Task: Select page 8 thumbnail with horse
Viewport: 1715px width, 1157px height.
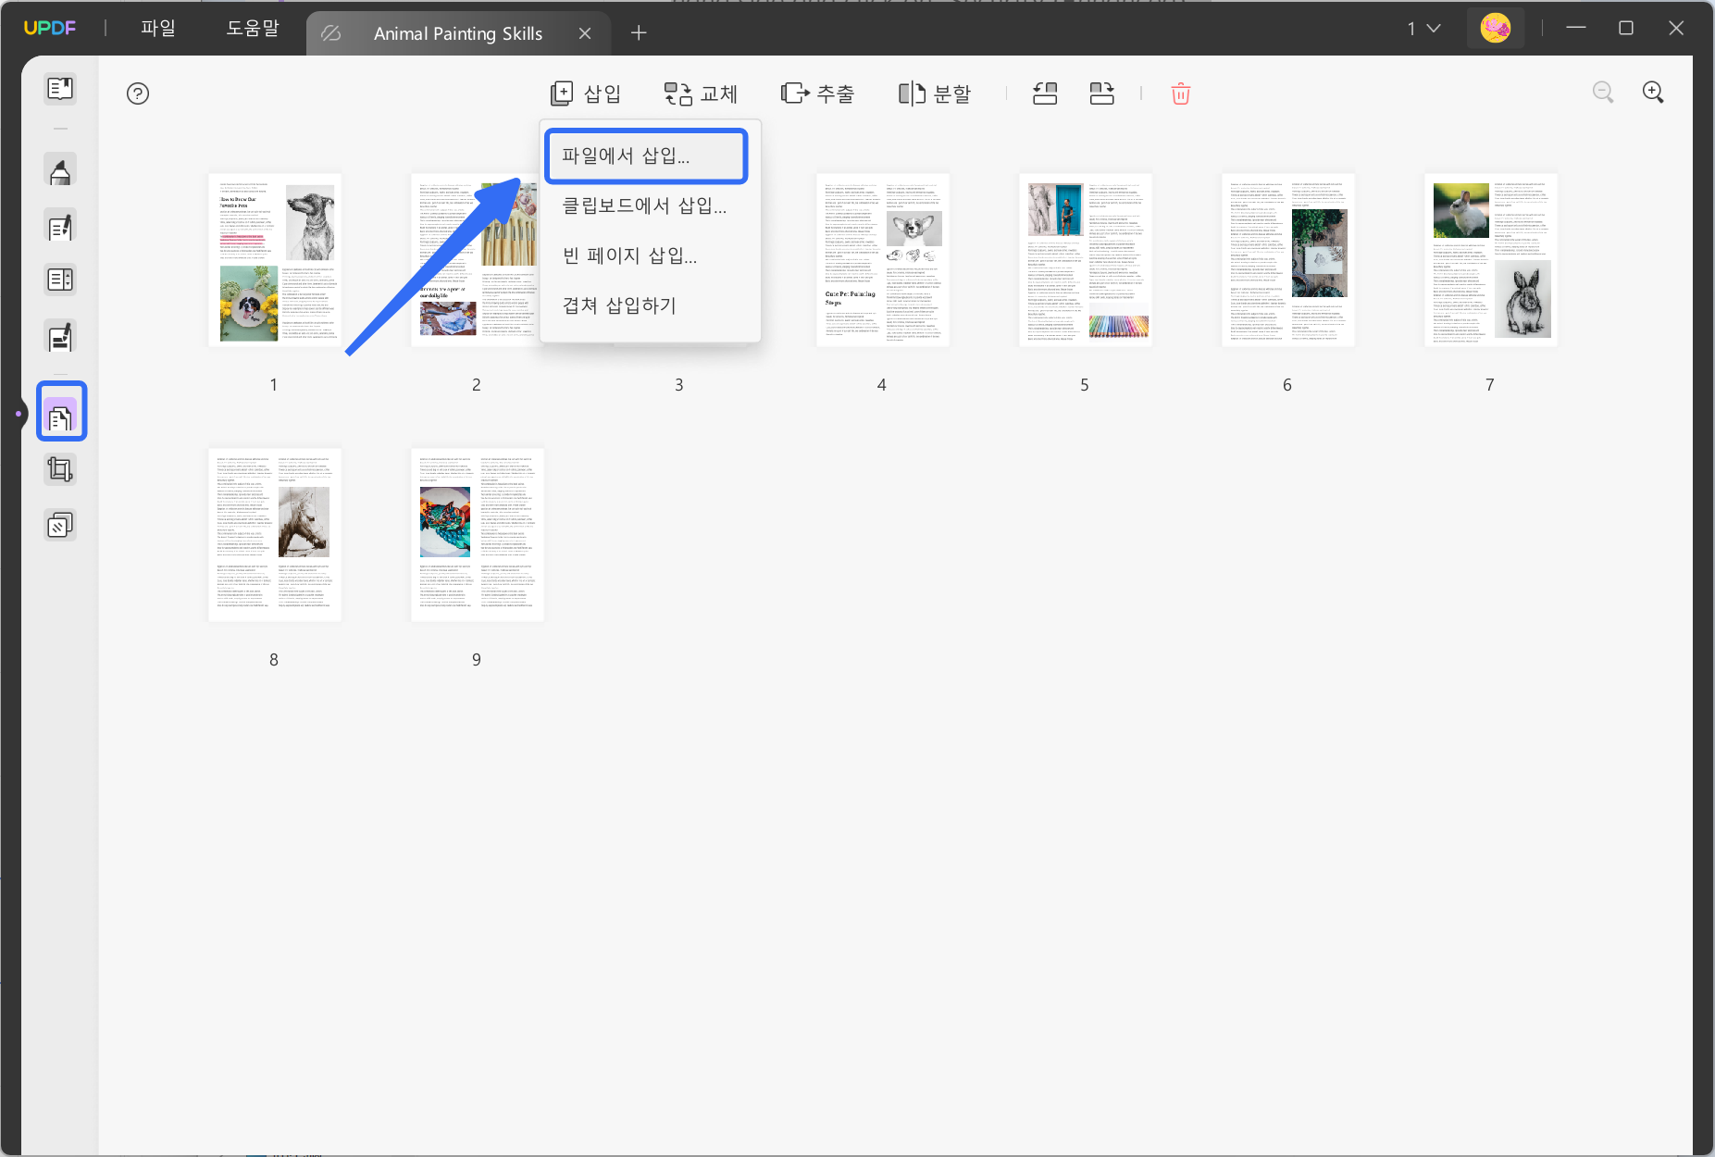Action: pos(274,535)
